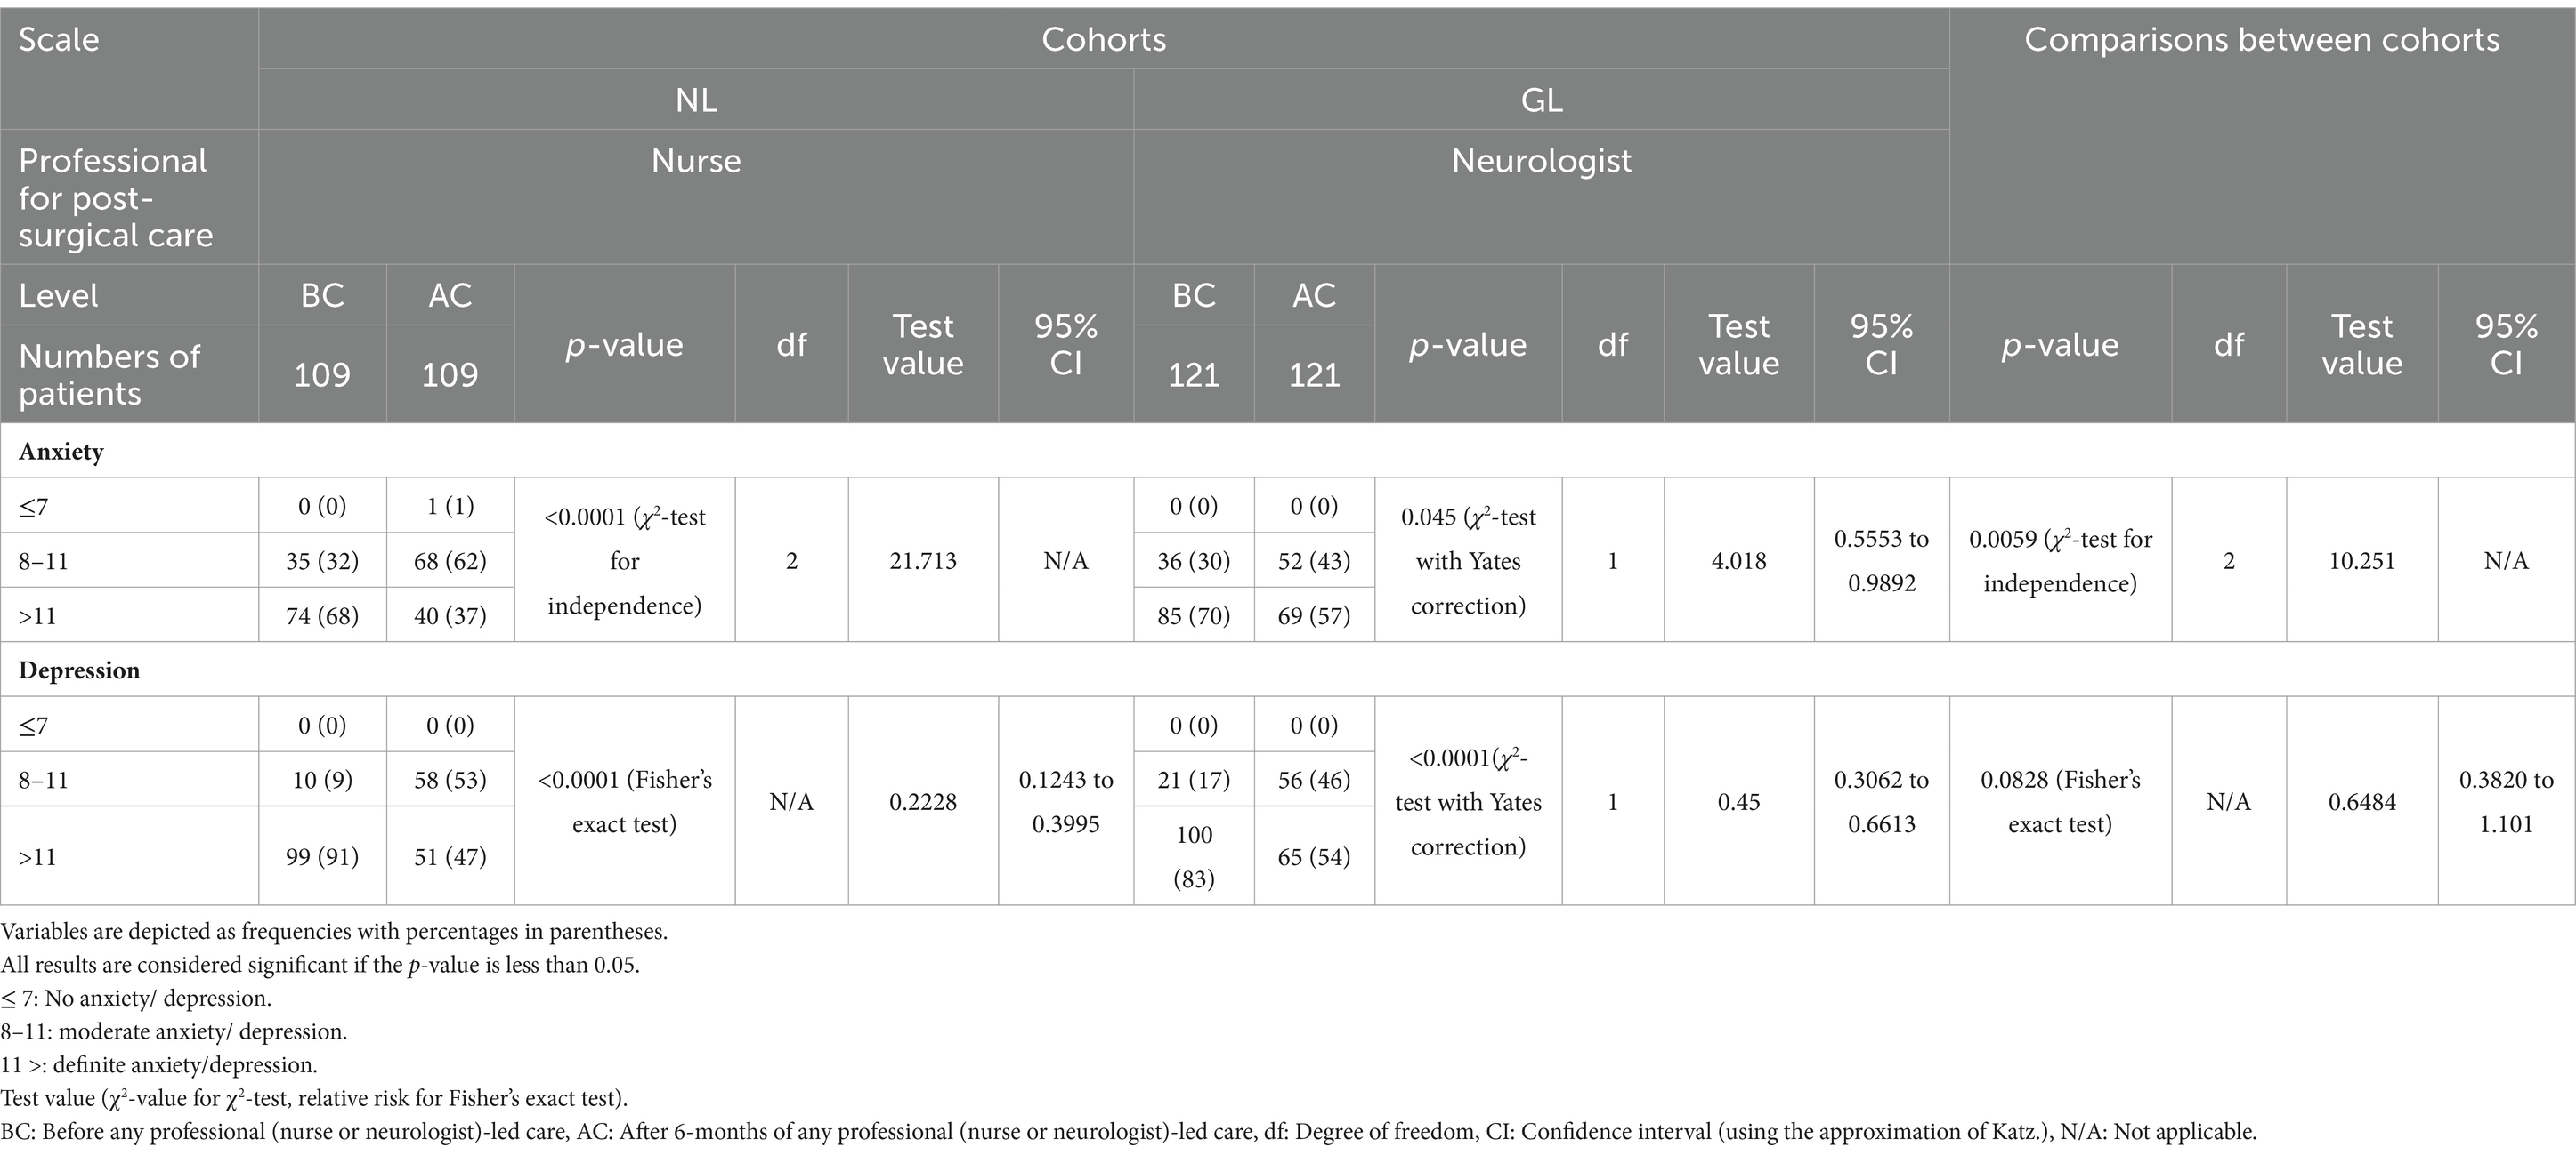Viewport: 2576px width, 1155px height.
Task: Click the footnote defining BC and AC
Action: point(1129,1132)
